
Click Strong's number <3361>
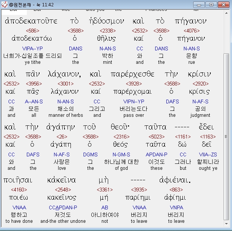click(105, 190)
